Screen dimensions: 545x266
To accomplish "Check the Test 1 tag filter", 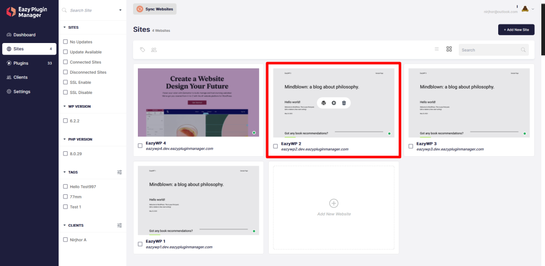I will coord(65,207).
